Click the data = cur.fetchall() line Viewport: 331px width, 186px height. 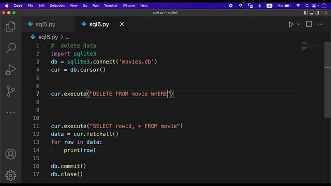(x=85, y=134)
